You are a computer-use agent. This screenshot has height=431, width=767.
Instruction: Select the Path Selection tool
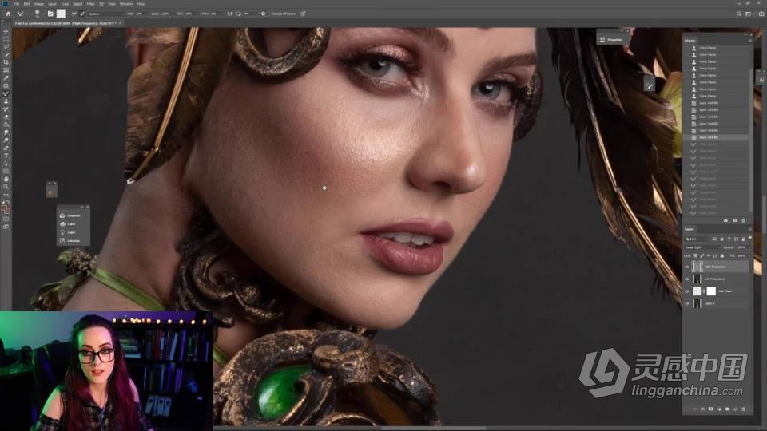(x=6, y=163)
